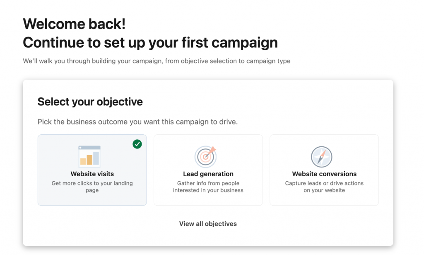Switch the objective to Website conversions
This screenshot has width=424, height=255.
point(324,170)
